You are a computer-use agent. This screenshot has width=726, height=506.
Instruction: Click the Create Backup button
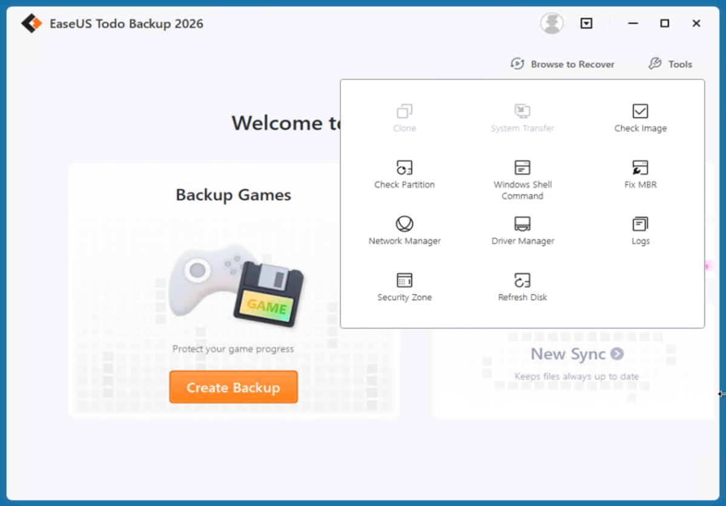coord(233,387)
